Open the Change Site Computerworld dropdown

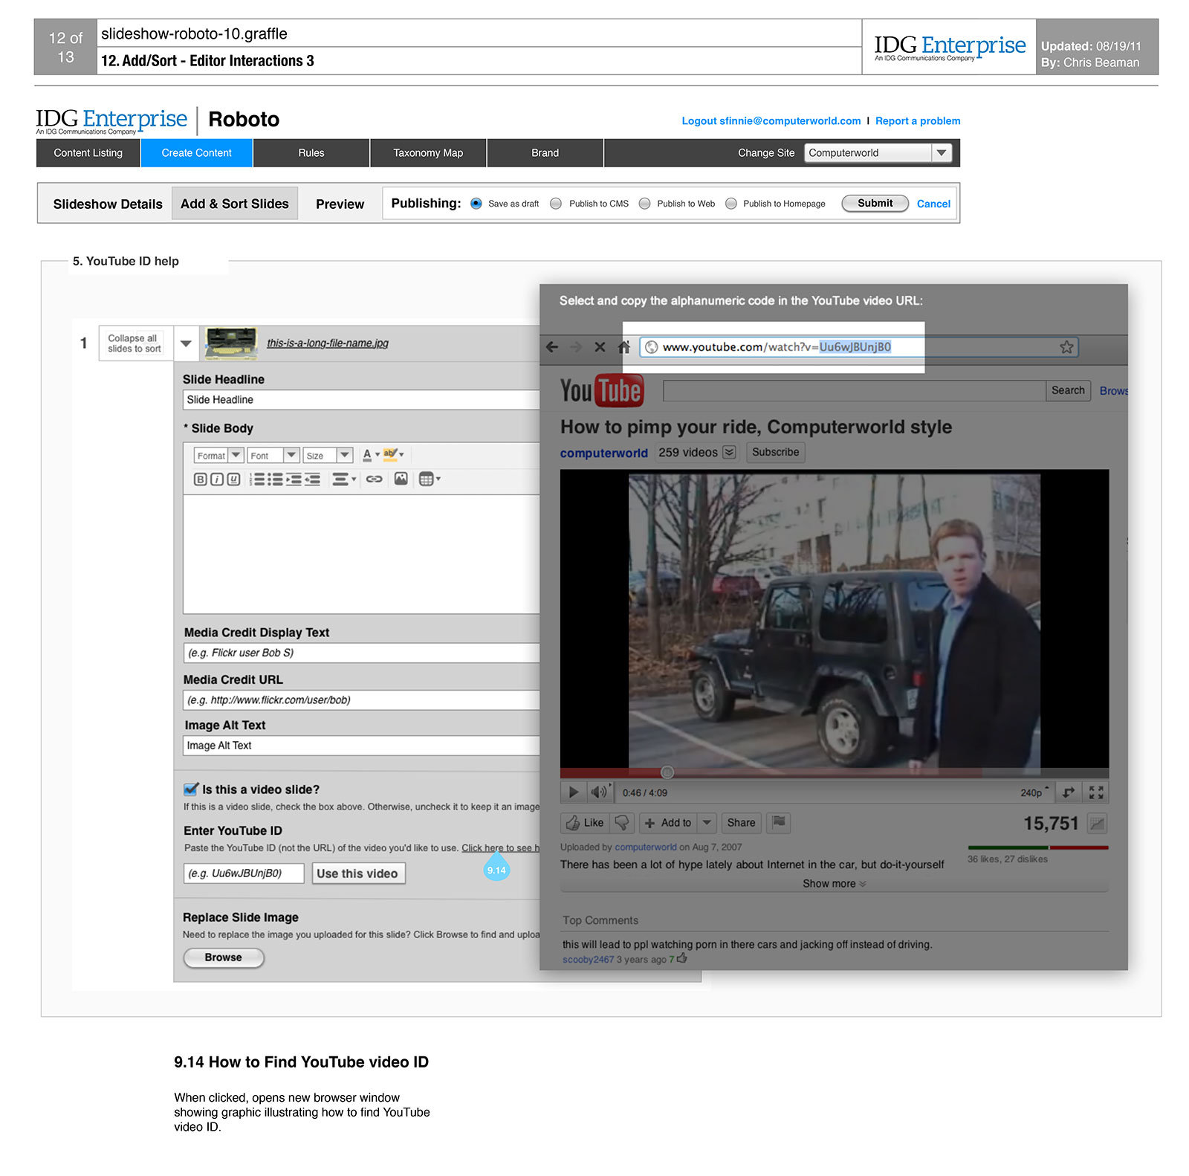[x=878, y=152]
